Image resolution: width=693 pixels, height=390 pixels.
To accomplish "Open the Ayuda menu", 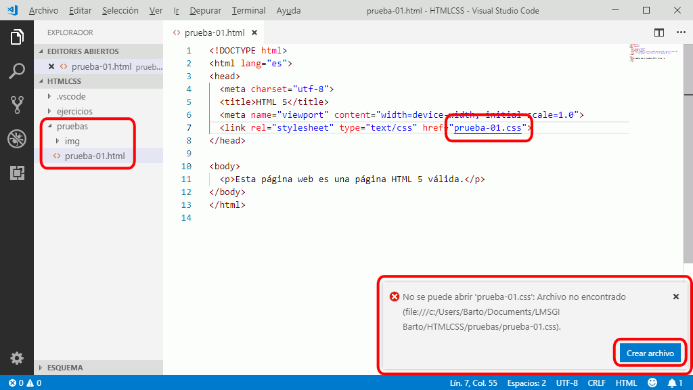I will tap(288, 10).
